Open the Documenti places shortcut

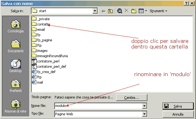tap(16, 46)
